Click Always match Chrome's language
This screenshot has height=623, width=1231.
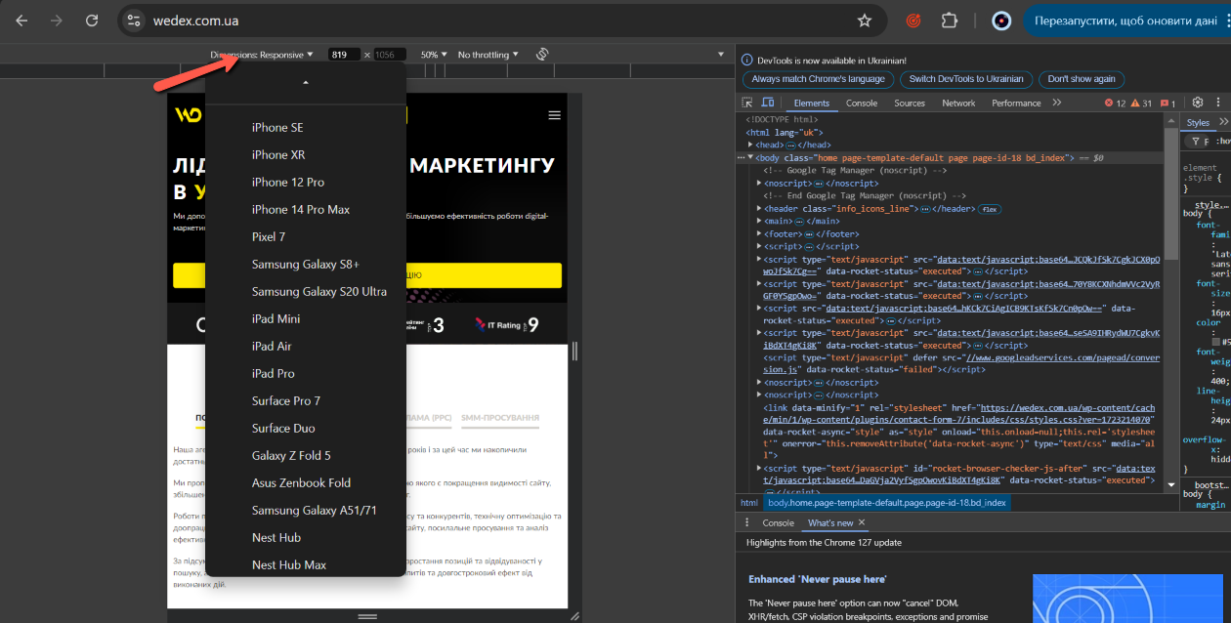tap(818, 79)
